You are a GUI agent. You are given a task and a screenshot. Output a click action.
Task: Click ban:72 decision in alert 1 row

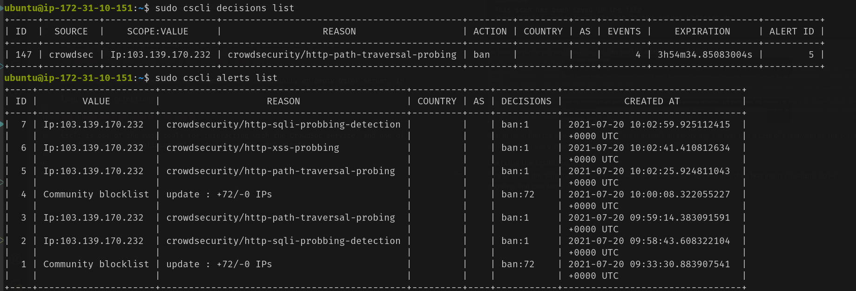coord(518,264)
